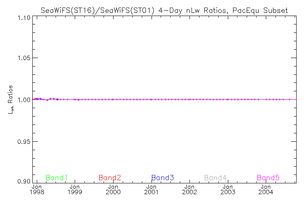Click the Jan 2000 x-axis label
This screenshot has height=205, width=307.
coord(113,189)
